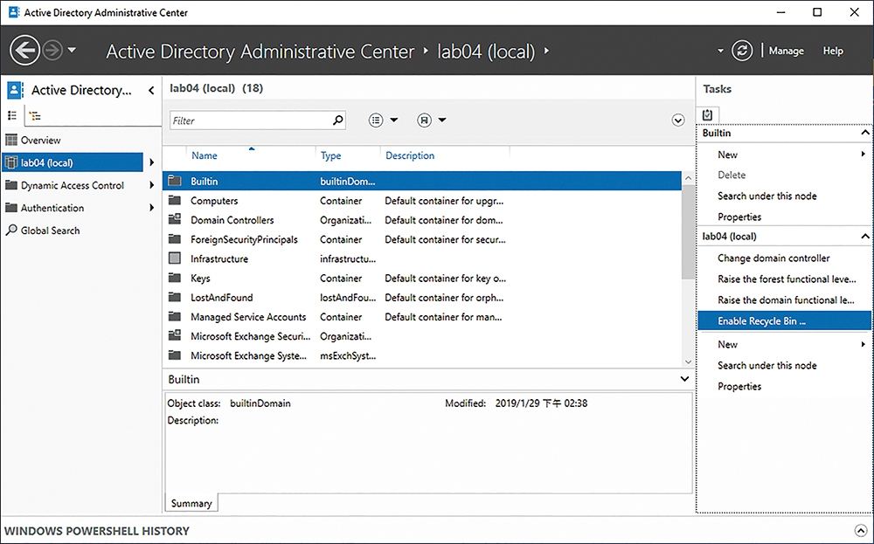Collapse the lab04 (local) tasks section

(864, 236)
